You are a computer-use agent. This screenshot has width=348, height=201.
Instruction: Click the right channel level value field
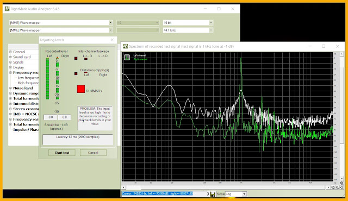[x=64, y=117]
